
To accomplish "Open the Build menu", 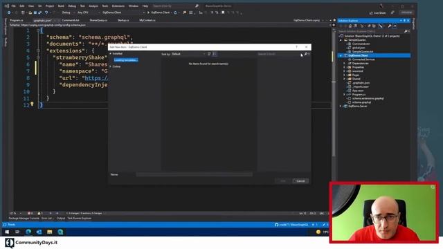I will [61, 6].
